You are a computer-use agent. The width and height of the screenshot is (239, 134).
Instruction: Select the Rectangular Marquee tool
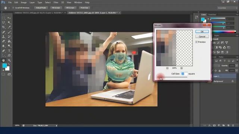tap(3, 18)
